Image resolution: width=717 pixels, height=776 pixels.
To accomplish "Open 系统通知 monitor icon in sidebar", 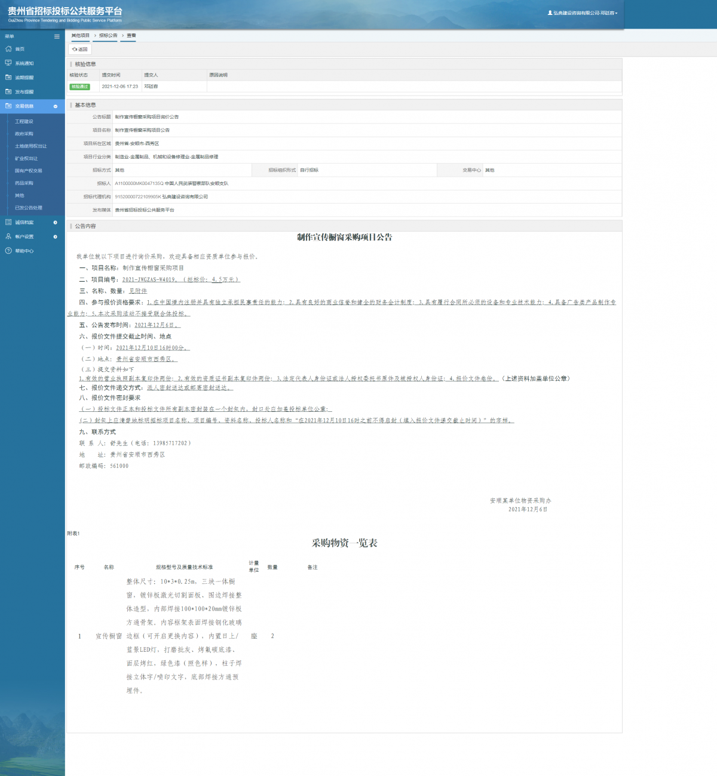I will (x=8, y=63).
